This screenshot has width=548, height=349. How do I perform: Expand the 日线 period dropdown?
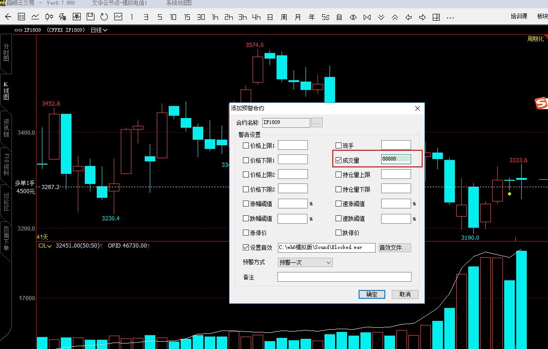tap(99, 30)
